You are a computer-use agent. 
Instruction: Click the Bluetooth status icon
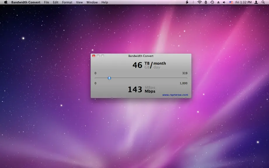(x=193, y=2)
